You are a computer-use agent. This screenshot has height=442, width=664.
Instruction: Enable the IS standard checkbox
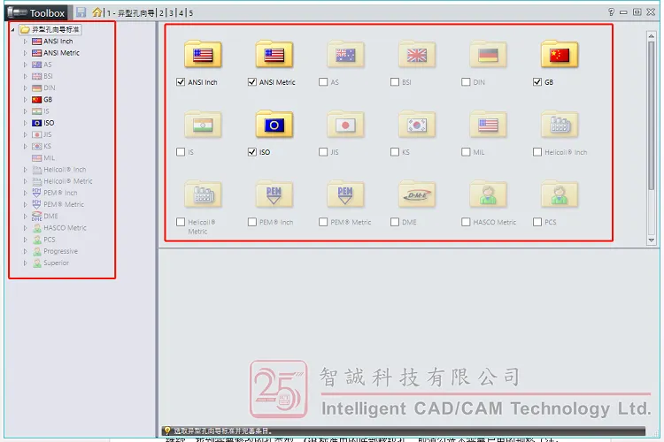pos(181,152)
